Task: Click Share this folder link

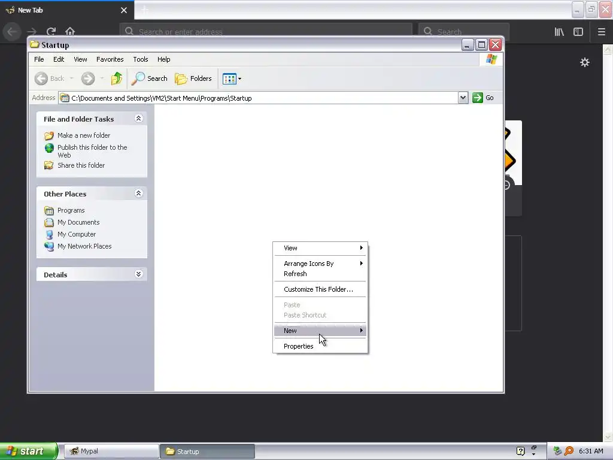Action: pyautogui.click(x=81, y=165)
